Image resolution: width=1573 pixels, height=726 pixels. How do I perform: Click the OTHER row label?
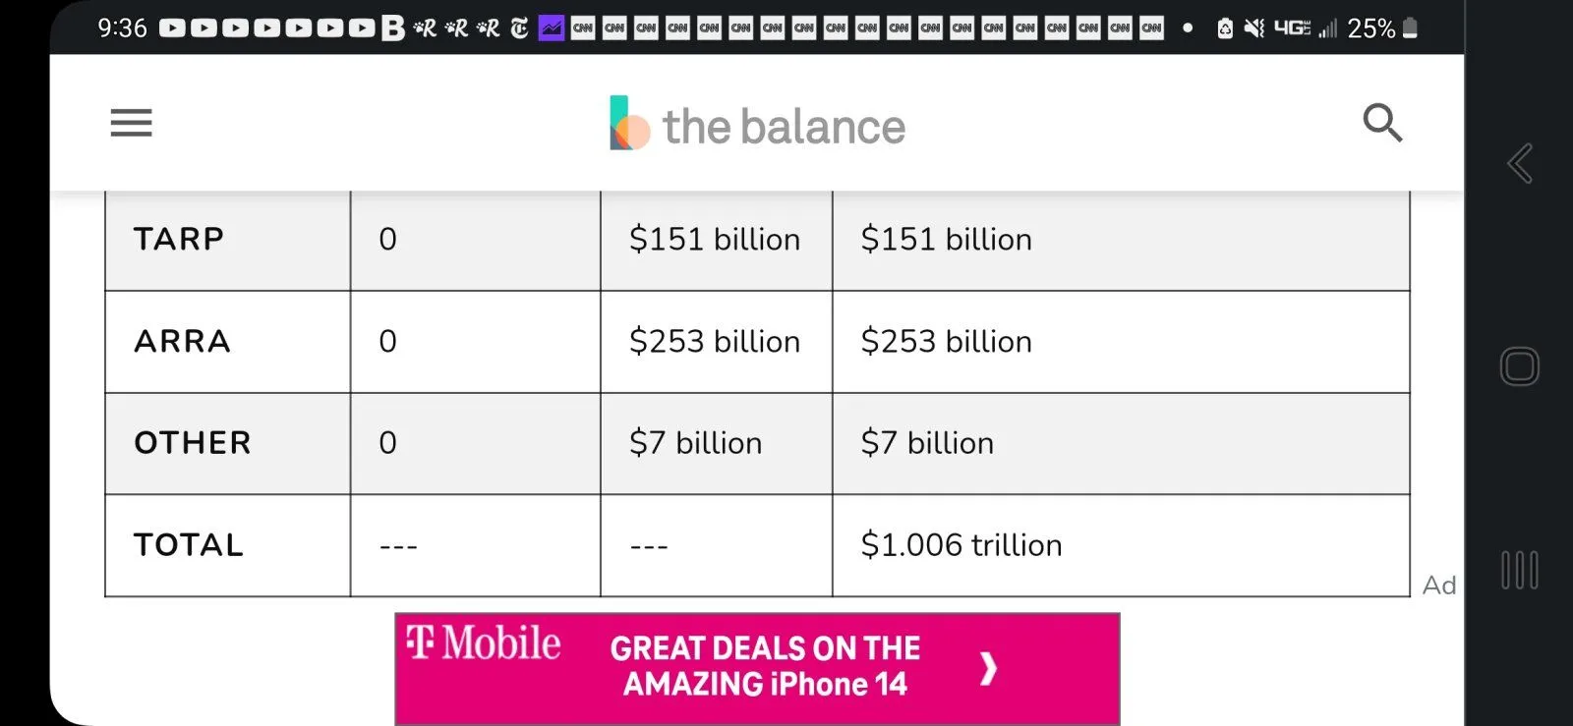coord(193,443)
